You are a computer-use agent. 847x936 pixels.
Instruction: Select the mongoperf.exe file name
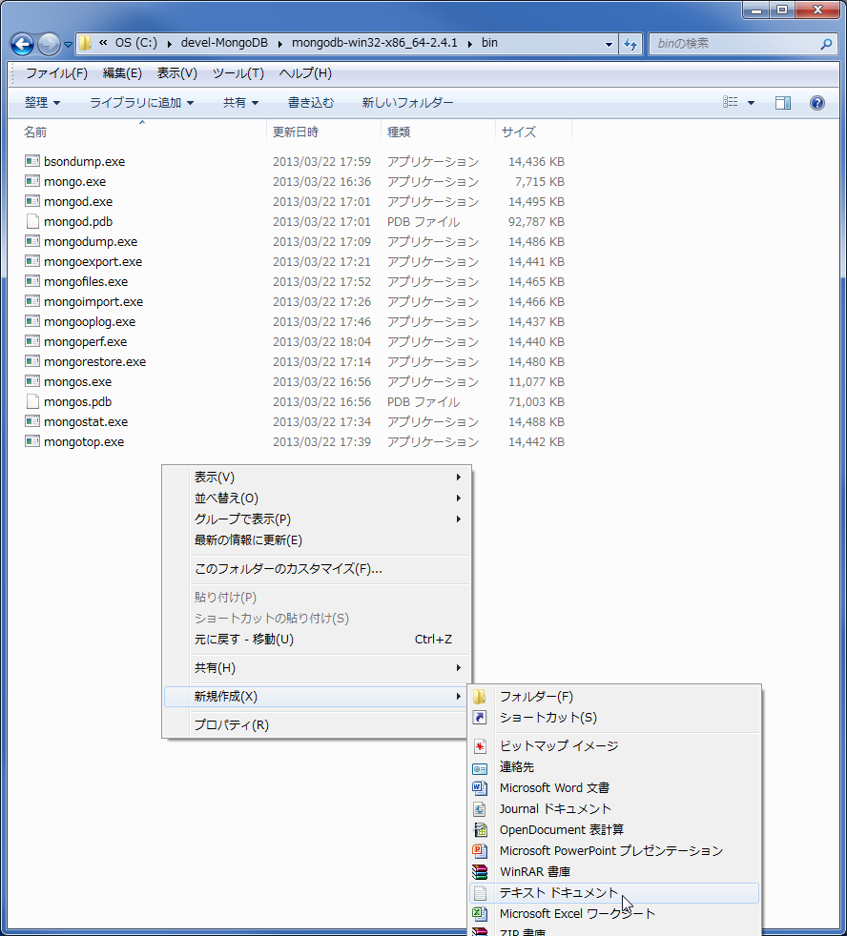[x=86, y=341]
